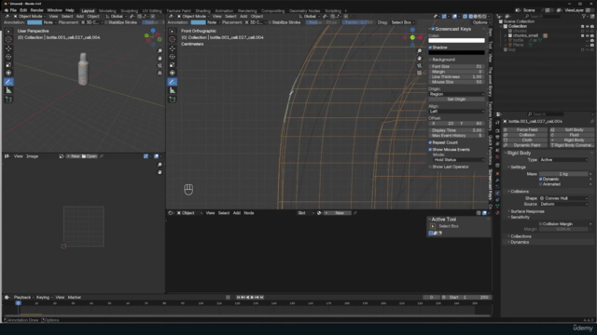The height and width of the screenshot is (335, 597).
Task: Click the black Shadow color swatch
Action: 456,53
